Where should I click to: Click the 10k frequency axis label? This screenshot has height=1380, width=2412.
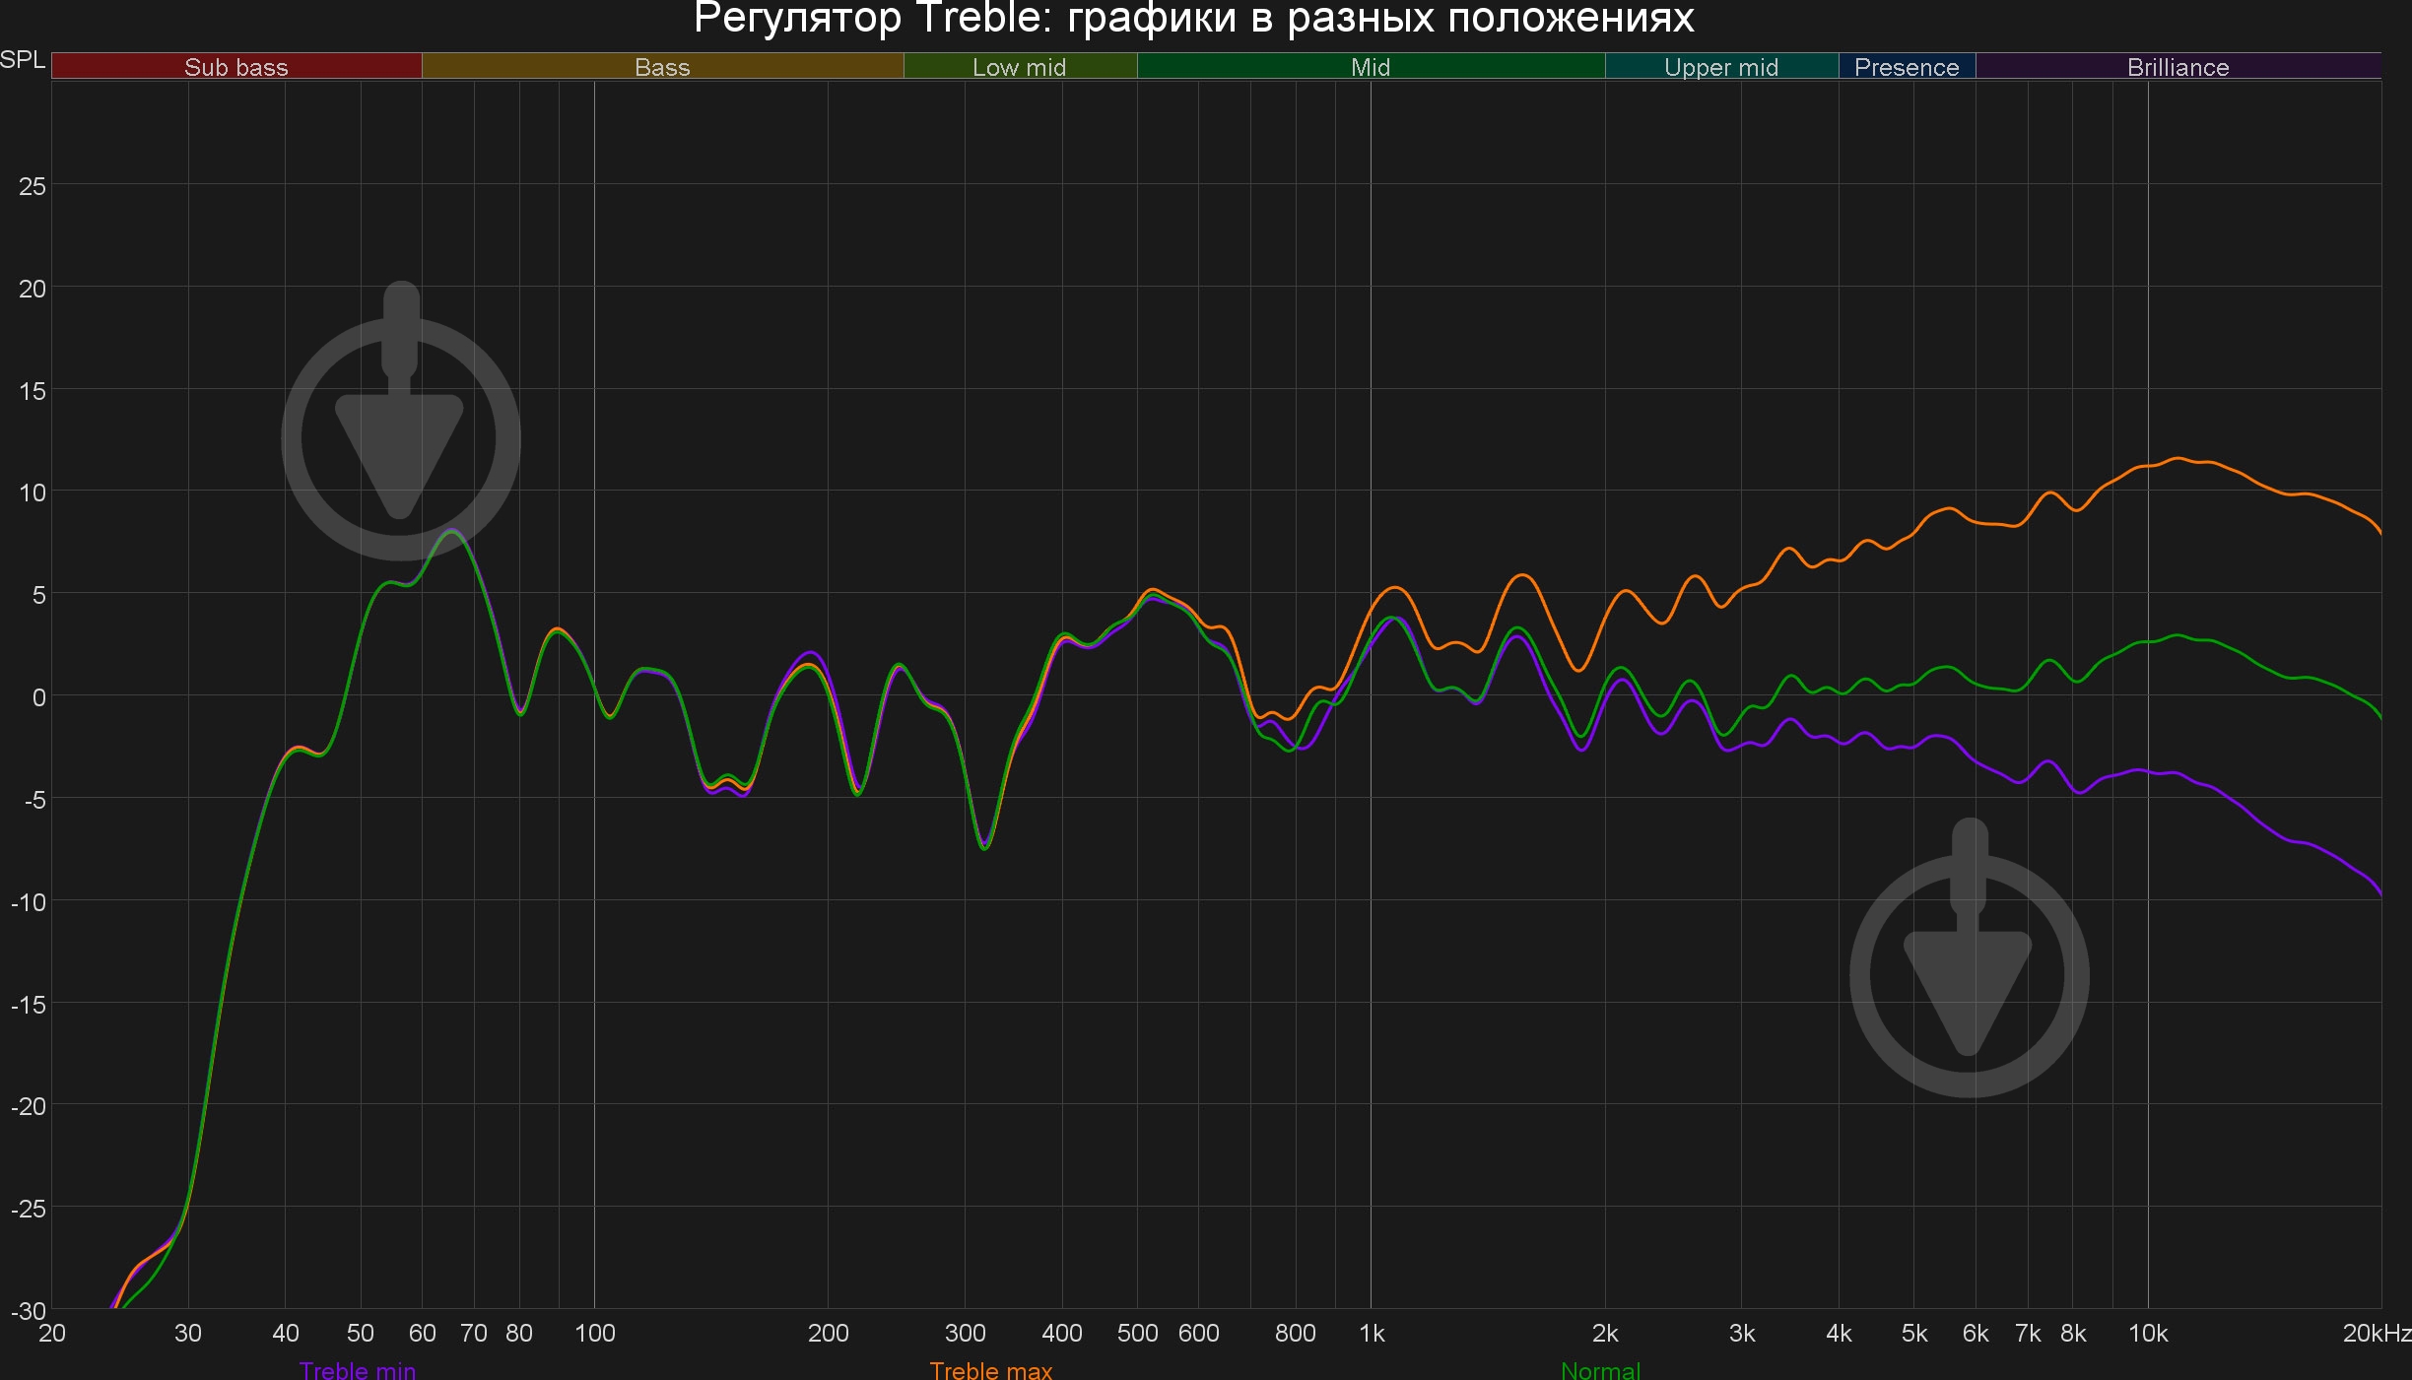tap(2148, 1334)
